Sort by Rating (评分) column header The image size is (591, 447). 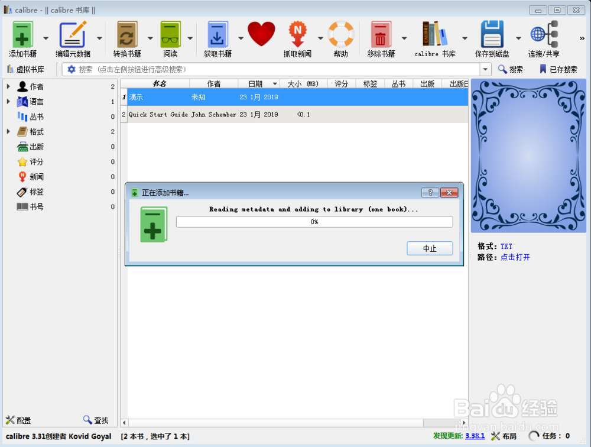pos(342,84)
